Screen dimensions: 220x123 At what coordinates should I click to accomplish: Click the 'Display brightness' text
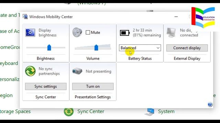47,33
